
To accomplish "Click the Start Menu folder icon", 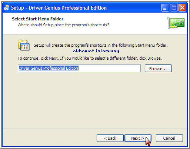I will point(24,45).
